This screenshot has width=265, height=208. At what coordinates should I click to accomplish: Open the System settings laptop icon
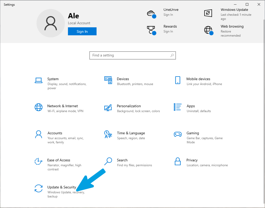click(39, 80)
